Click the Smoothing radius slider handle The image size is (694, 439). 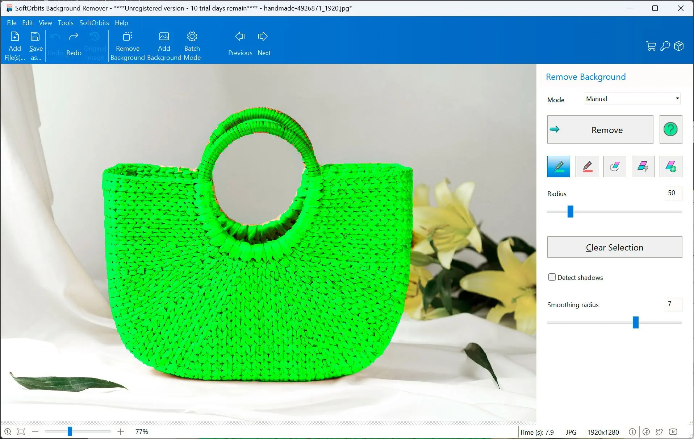635,322
